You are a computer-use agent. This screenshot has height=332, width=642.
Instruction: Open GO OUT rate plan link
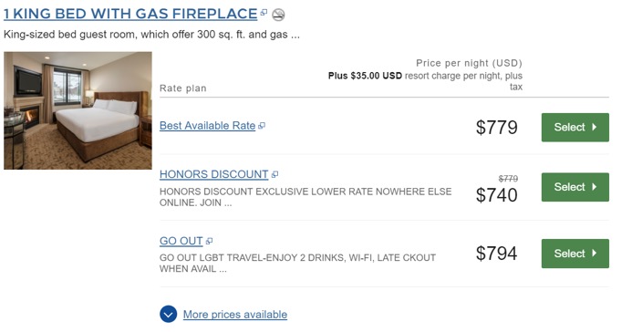tap(181, 241)
